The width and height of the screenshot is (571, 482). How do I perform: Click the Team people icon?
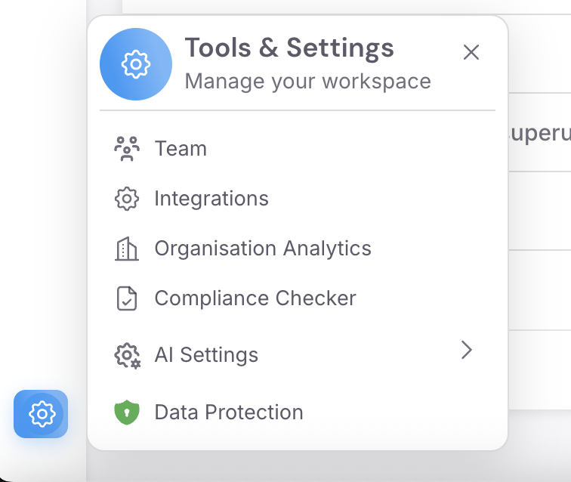pos(127,149)
